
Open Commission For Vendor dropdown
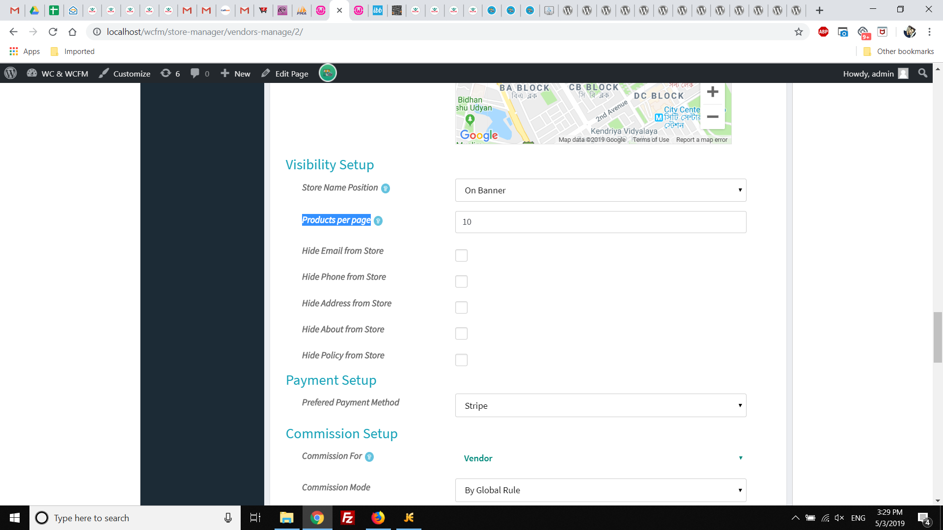click(x=601, y=458)
